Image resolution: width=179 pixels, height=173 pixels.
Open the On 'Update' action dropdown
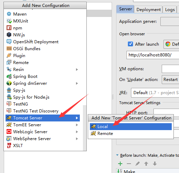tap(170, 80)
